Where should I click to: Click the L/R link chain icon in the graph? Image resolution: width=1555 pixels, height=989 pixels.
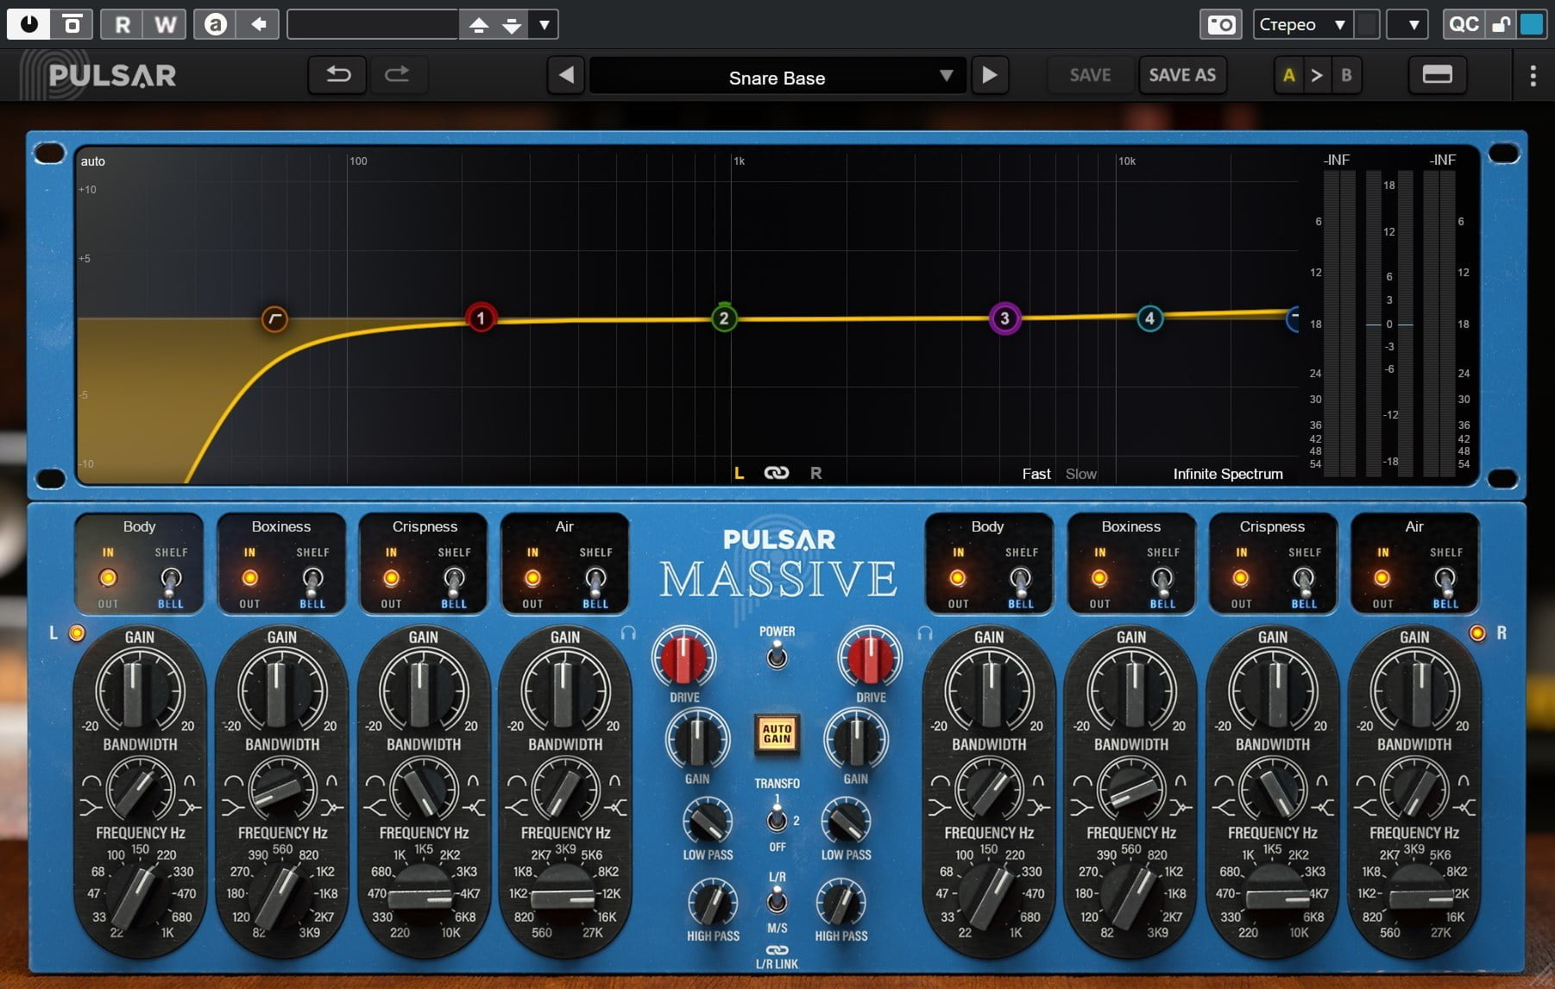[x=777, y=473]
